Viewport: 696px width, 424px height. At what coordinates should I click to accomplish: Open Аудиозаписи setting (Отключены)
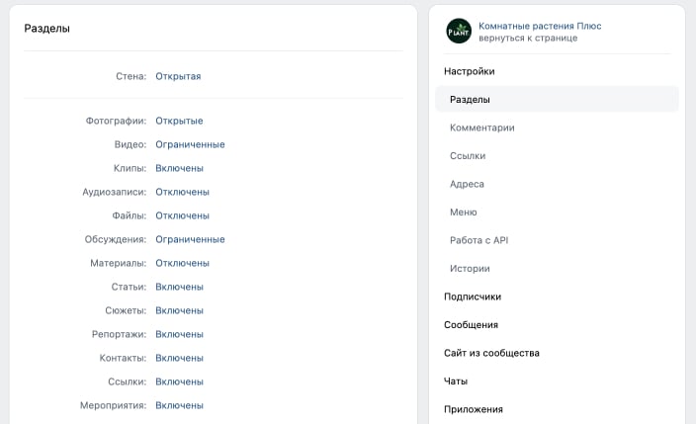182,192
